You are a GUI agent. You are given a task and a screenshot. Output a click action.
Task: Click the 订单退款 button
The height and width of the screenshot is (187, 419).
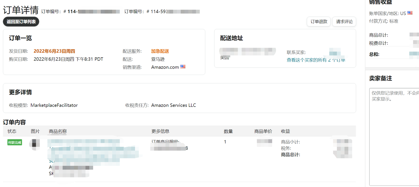[x=318, y=22]
